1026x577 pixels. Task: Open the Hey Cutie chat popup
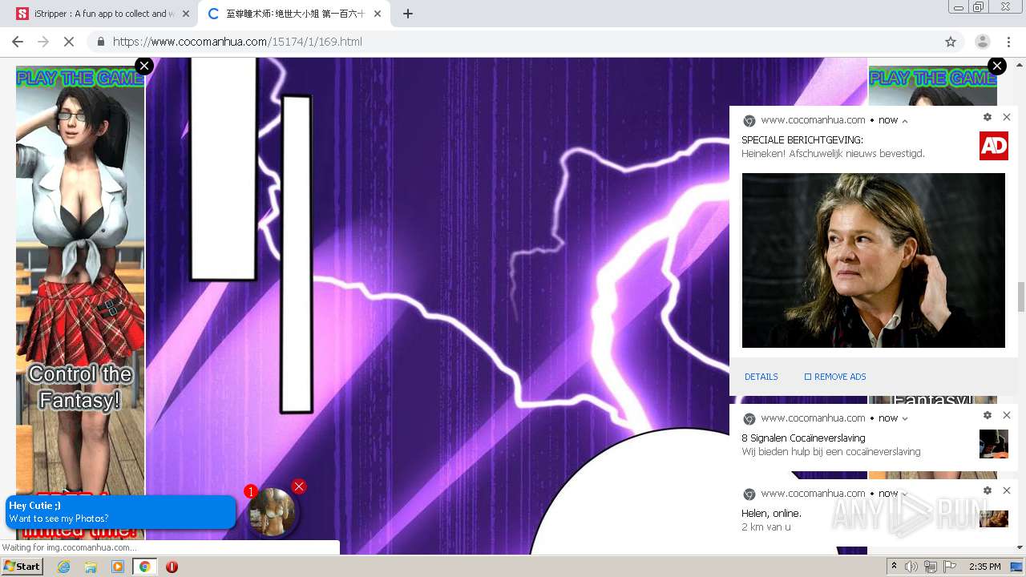(121, 512)
